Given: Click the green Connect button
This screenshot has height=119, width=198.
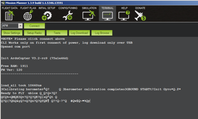Looking at the screenshot, I should pyautogui.click(x=35, y=26).
